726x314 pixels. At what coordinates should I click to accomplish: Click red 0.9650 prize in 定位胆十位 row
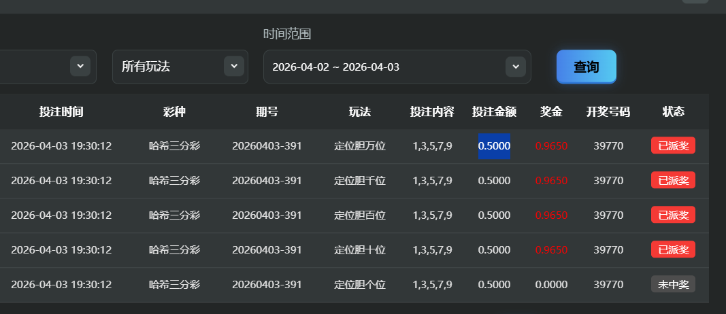click(x=551, y=249)
